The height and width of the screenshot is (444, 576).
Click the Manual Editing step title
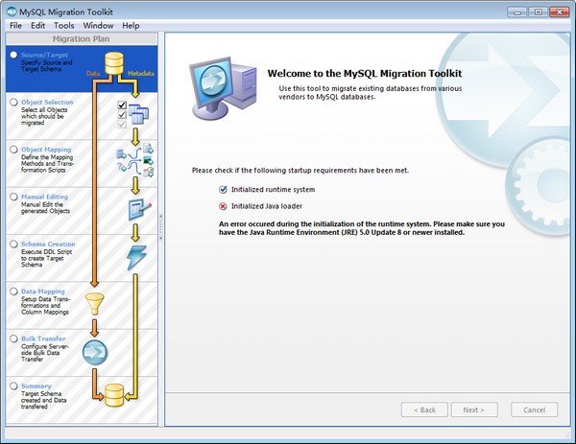pos(44,197)
